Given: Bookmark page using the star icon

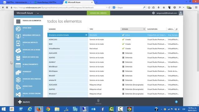Looking at the screenshot, I should tap(149, 7).
